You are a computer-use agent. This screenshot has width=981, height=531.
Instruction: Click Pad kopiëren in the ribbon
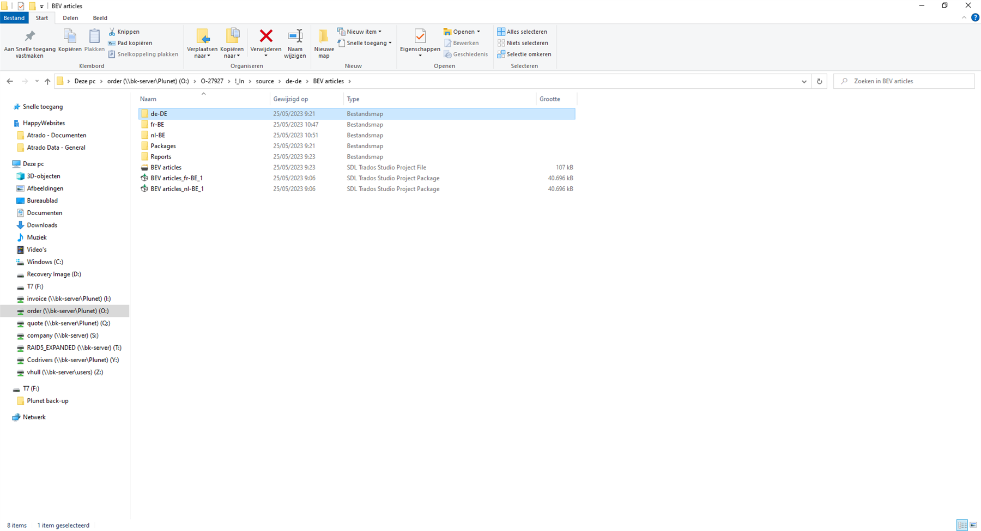(130, 42)
